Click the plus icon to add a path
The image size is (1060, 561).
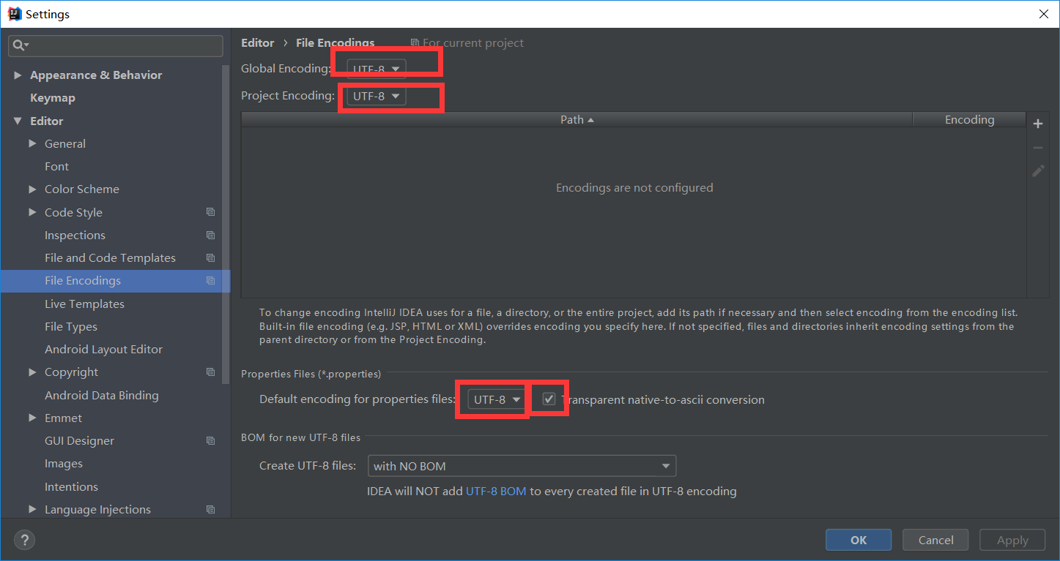(x=1038, y=124)
